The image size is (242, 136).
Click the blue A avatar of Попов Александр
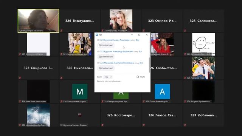coord(162,91)
